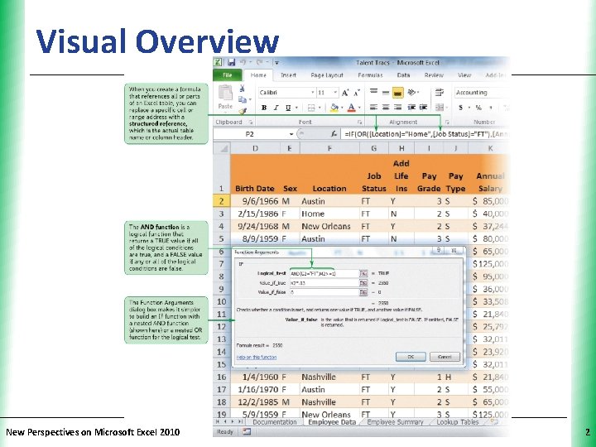Click into the Logical_test input field

[x=324, y=273]
